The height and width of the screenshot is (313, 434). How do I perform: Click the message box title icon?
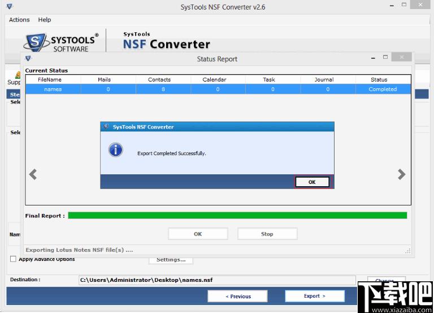click(106, 127)
